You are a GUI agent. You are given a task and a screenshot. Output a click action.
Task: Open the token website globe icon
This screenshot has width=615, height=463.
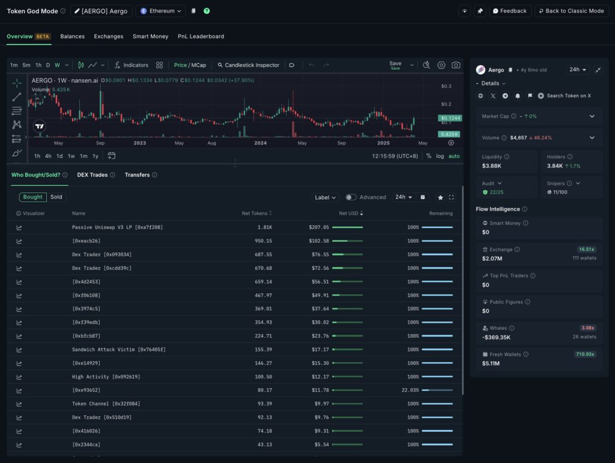(480, 95)
